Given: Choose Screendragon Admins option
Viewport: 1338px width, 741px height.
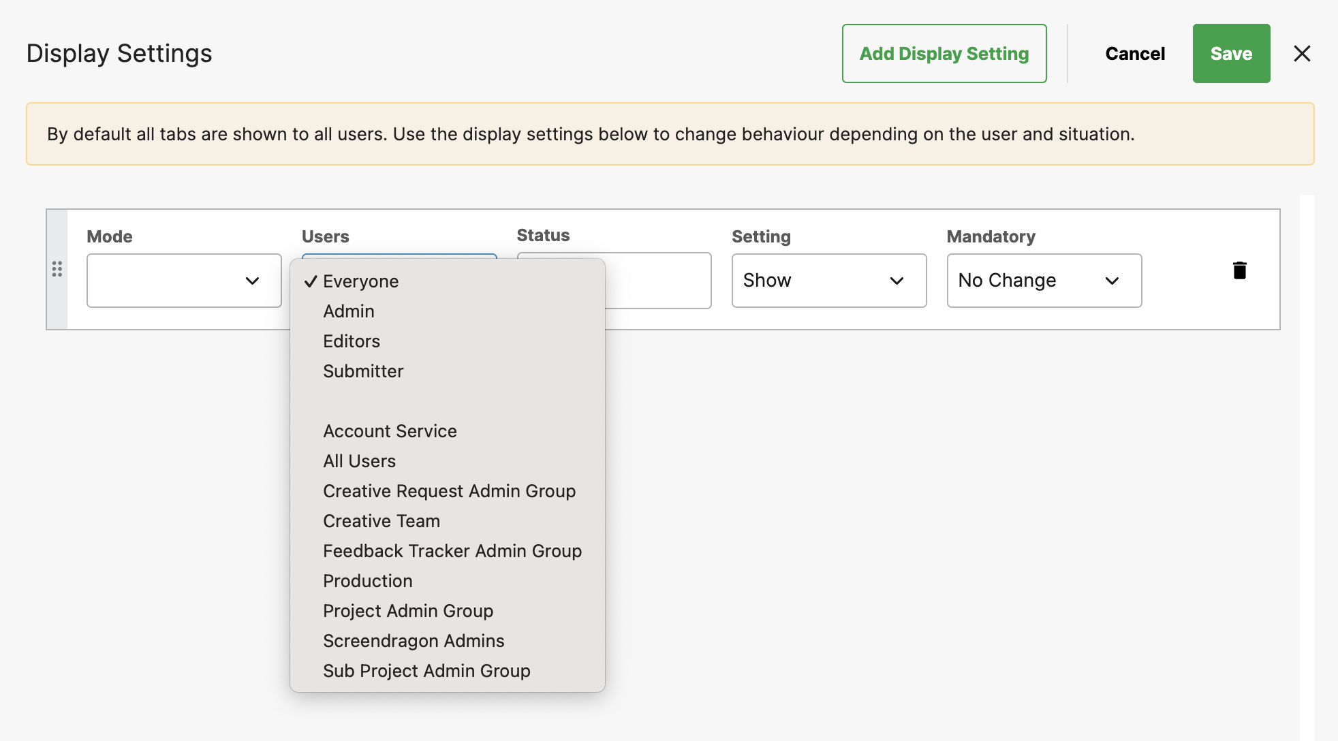Looking at the screenshot, I should [x=414, y=641].
